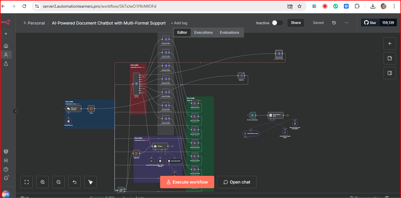Viewport: 401px width, 198px height.
Task: Select the Split Out node
Action: (241, 76)
